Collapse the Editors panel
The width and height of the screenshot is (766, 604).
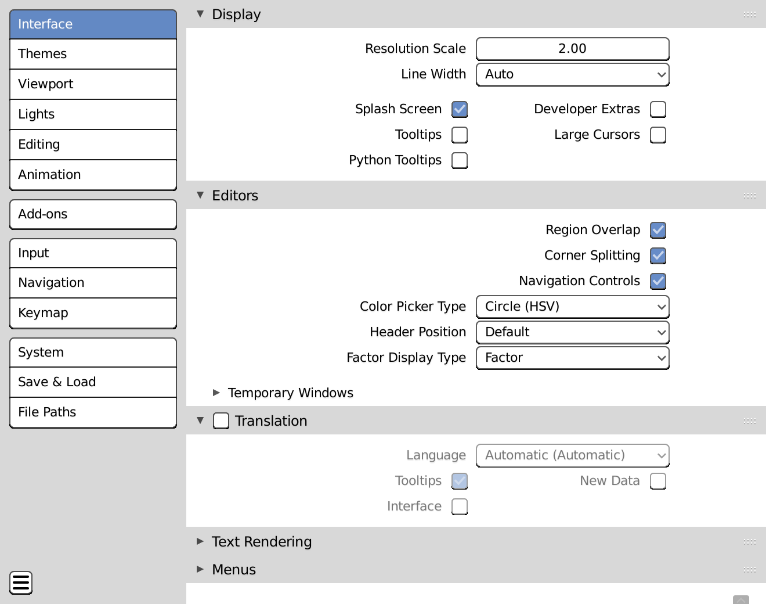(x=200, y=195)
